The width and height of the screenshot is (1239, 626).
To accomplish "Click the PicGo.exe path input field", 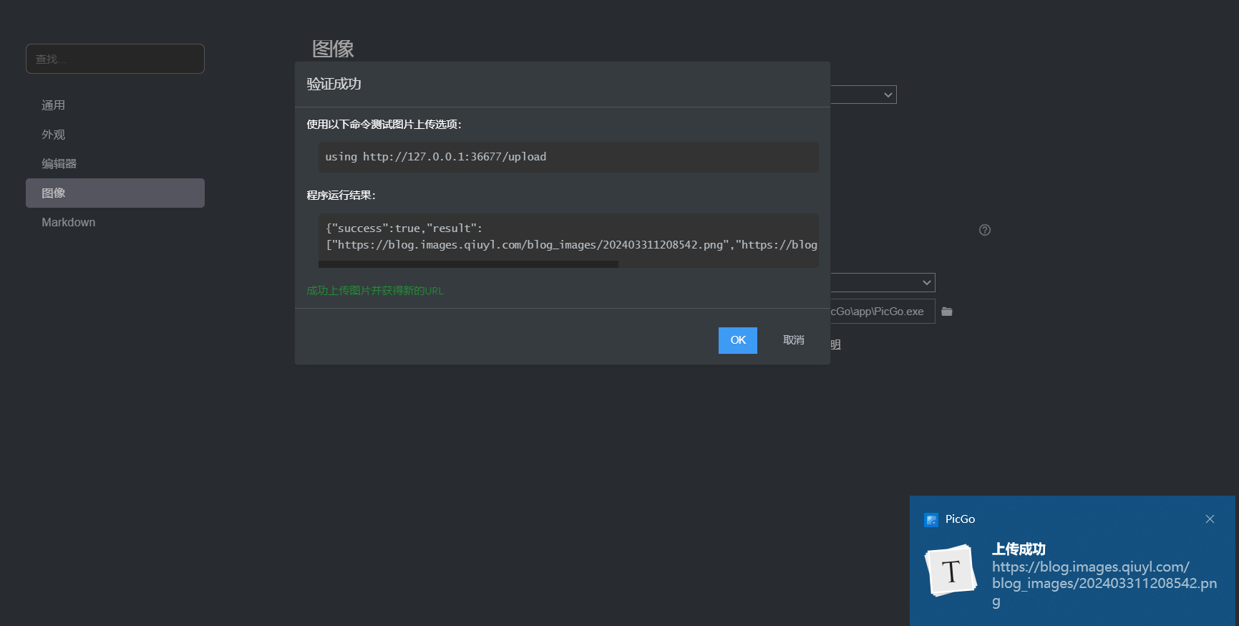I will (x=883, y=312).
